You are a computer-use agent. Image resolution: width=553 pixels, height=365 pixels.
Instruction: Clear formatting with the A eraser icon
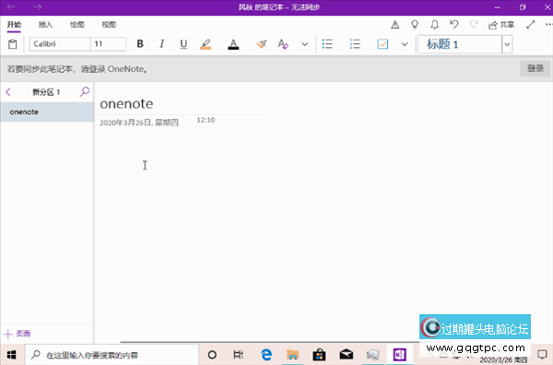click(x=283, y=44)
